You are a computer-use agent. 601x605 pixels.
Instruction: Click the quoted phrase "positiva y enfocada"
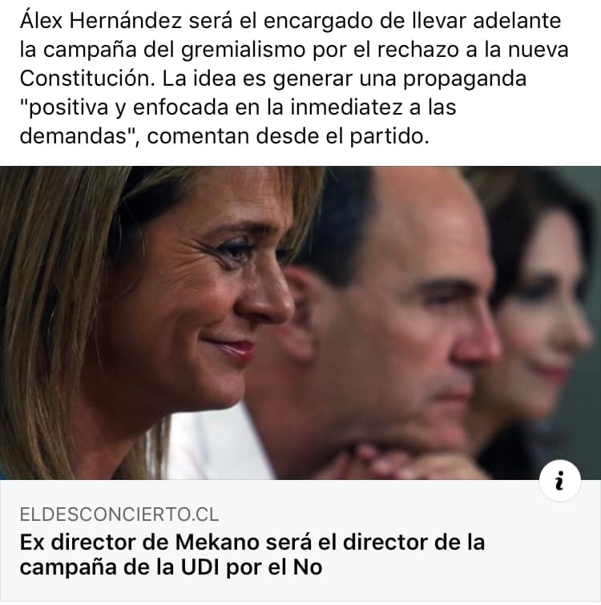coord(124,107)
